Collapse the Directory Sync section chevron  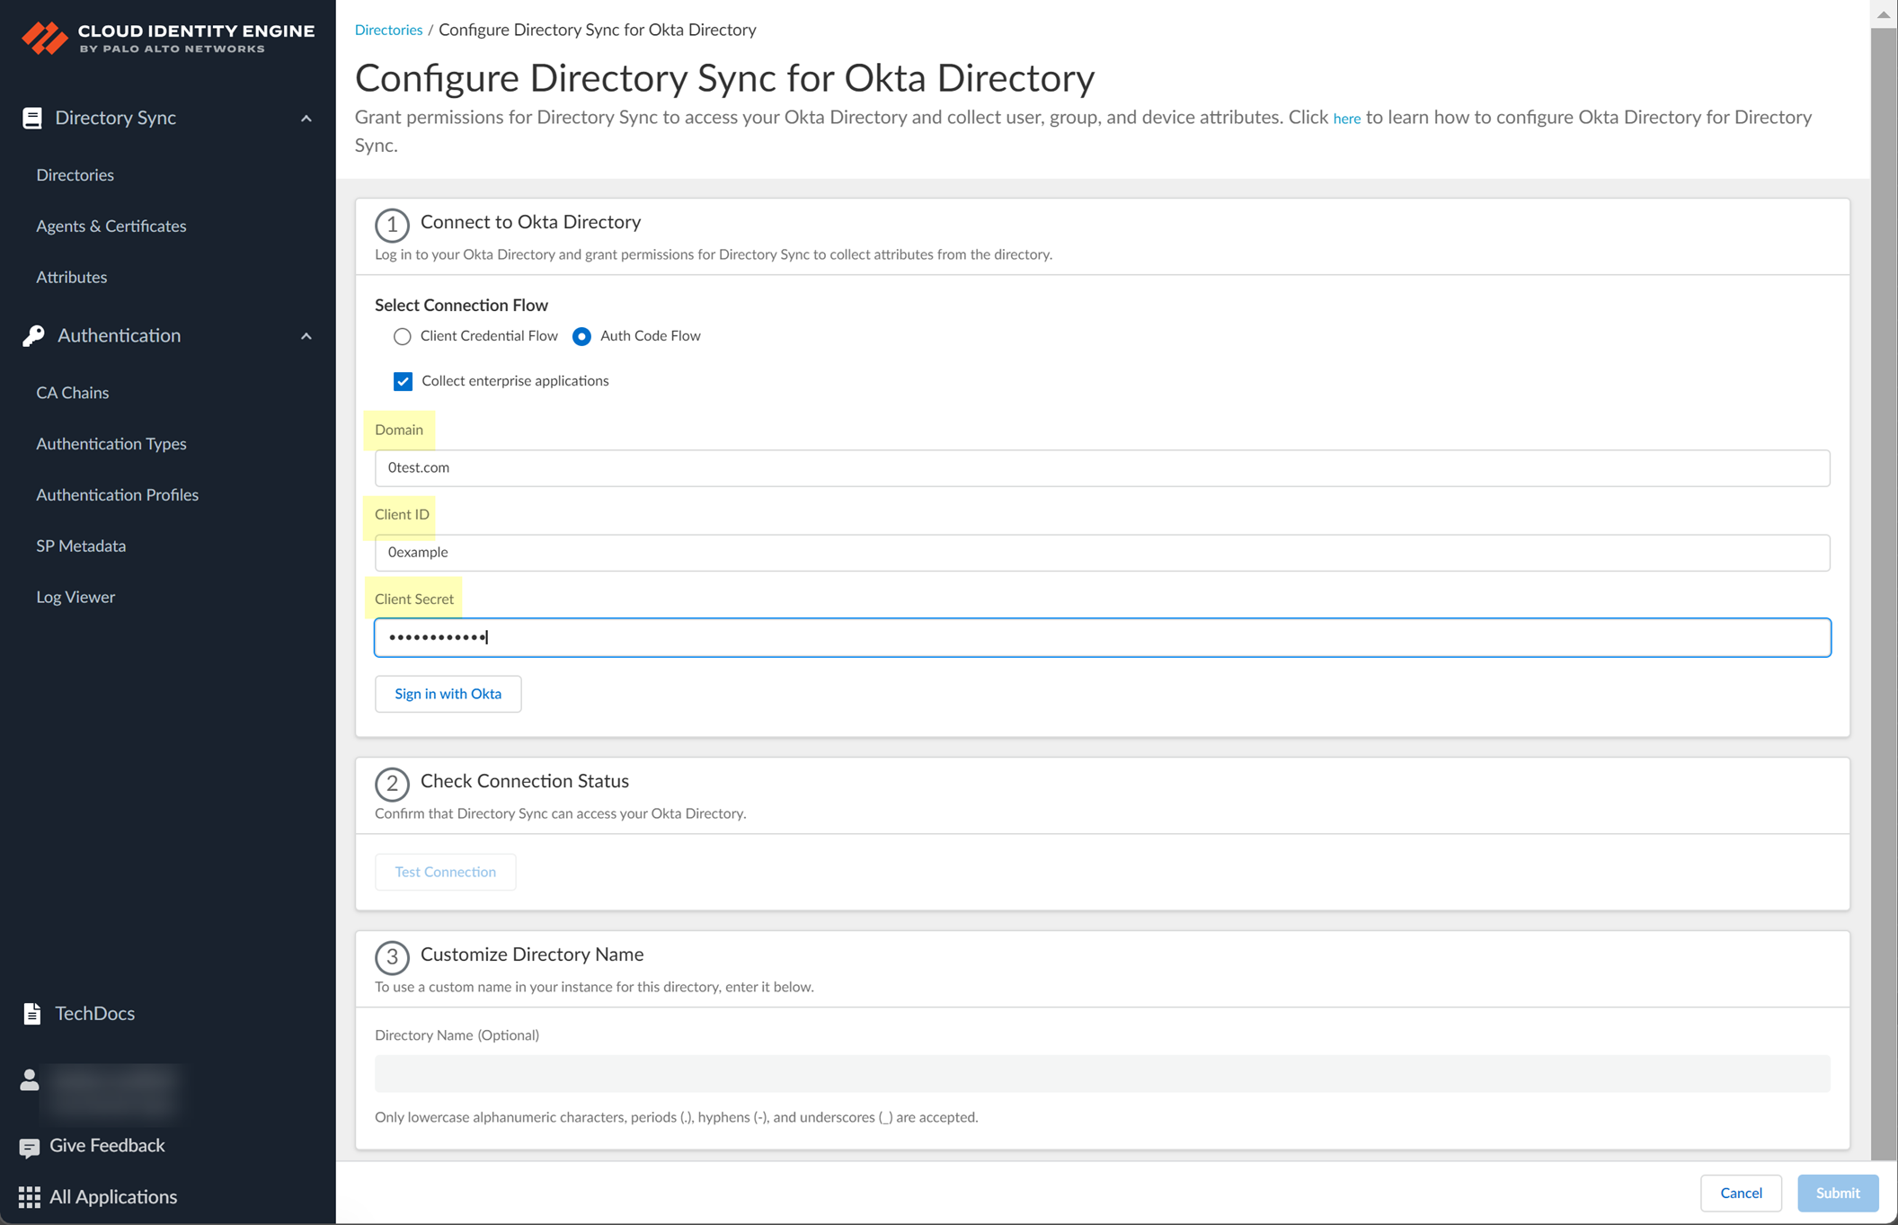click(306, 119)
